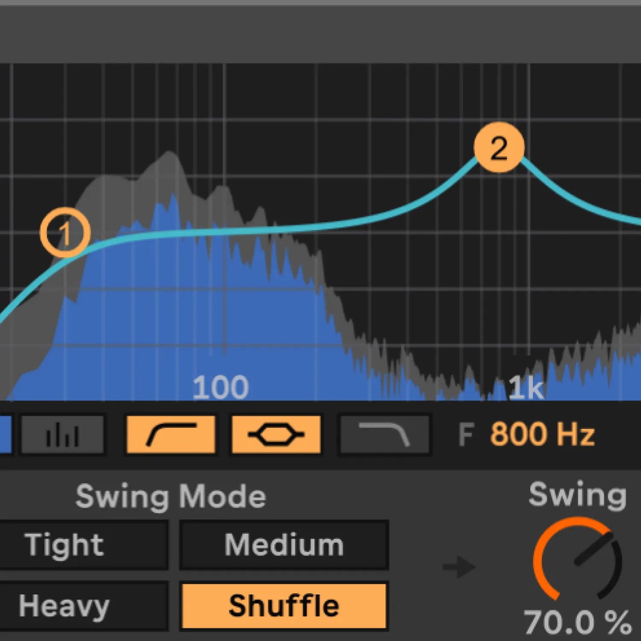Click the F frequency parameter label
The height and width of the screenshot is (641, 641).
pos(466,435)
